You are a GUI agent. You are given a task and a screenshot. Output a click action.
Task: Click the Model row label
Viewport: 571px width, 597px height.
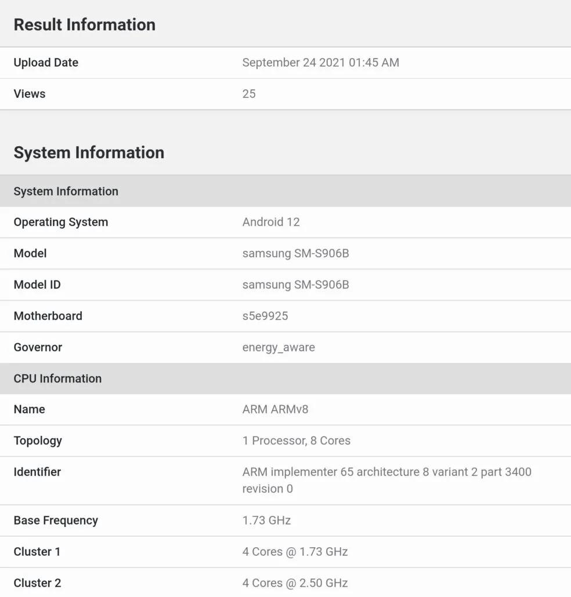coord(30,253)
